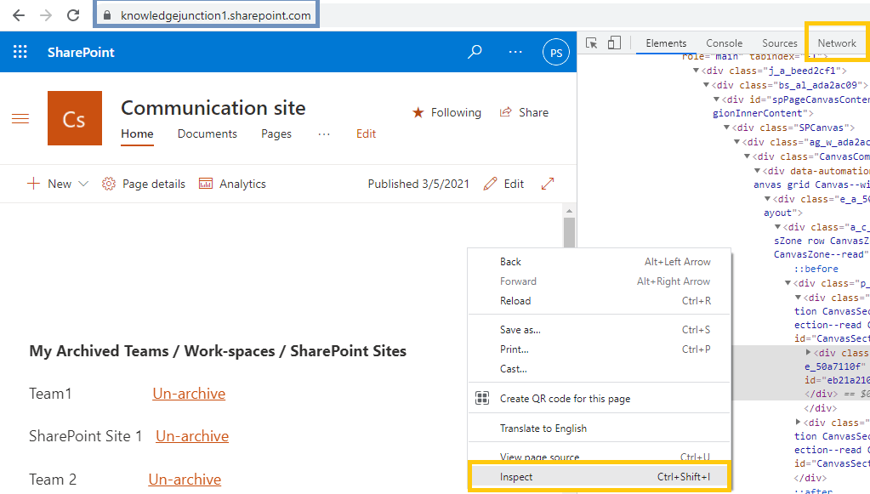
Task: Collapse the spPageCanvasContent div node
Action: [x=716, y=99]
